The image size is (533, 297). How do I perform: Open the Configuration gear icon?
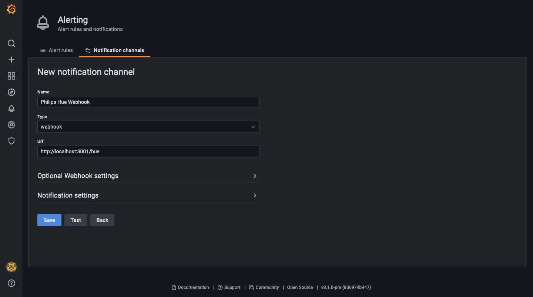pyautogui.click(x=11, y=125)
